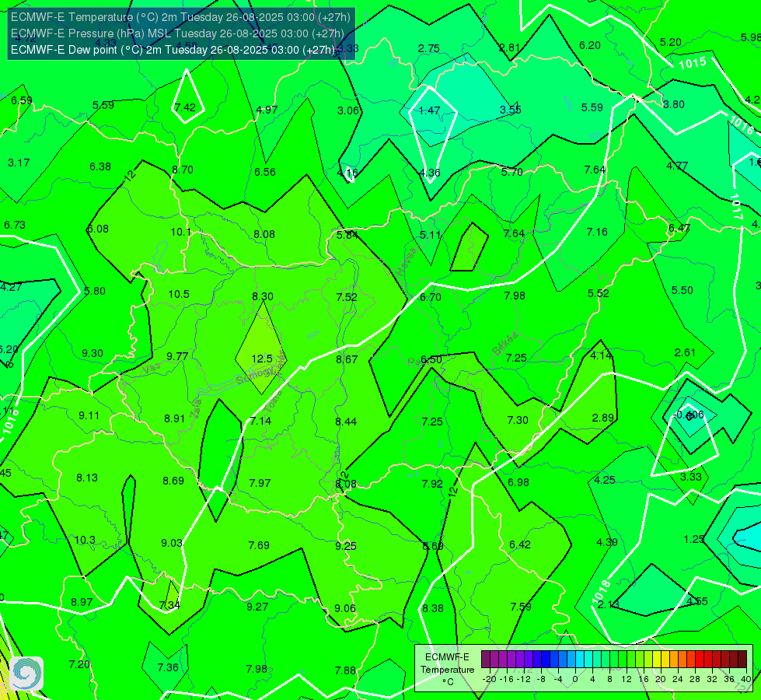The height and width of the screenshot is (700, 761).
Task: Select the ECMWF-E Pressure MSL layer title
Action: 177,33
